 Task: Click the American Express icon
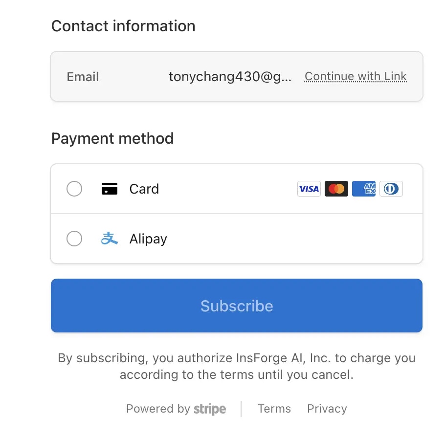click(x=364, y=189)
